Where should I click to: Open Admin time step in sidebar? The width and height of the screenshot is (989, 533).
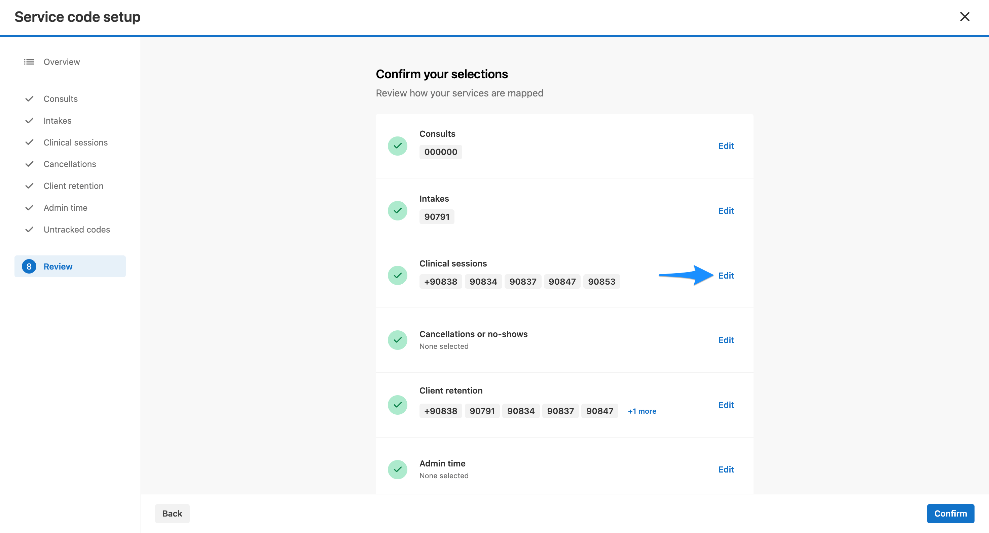pyautogui.click(x=65, y=207)
